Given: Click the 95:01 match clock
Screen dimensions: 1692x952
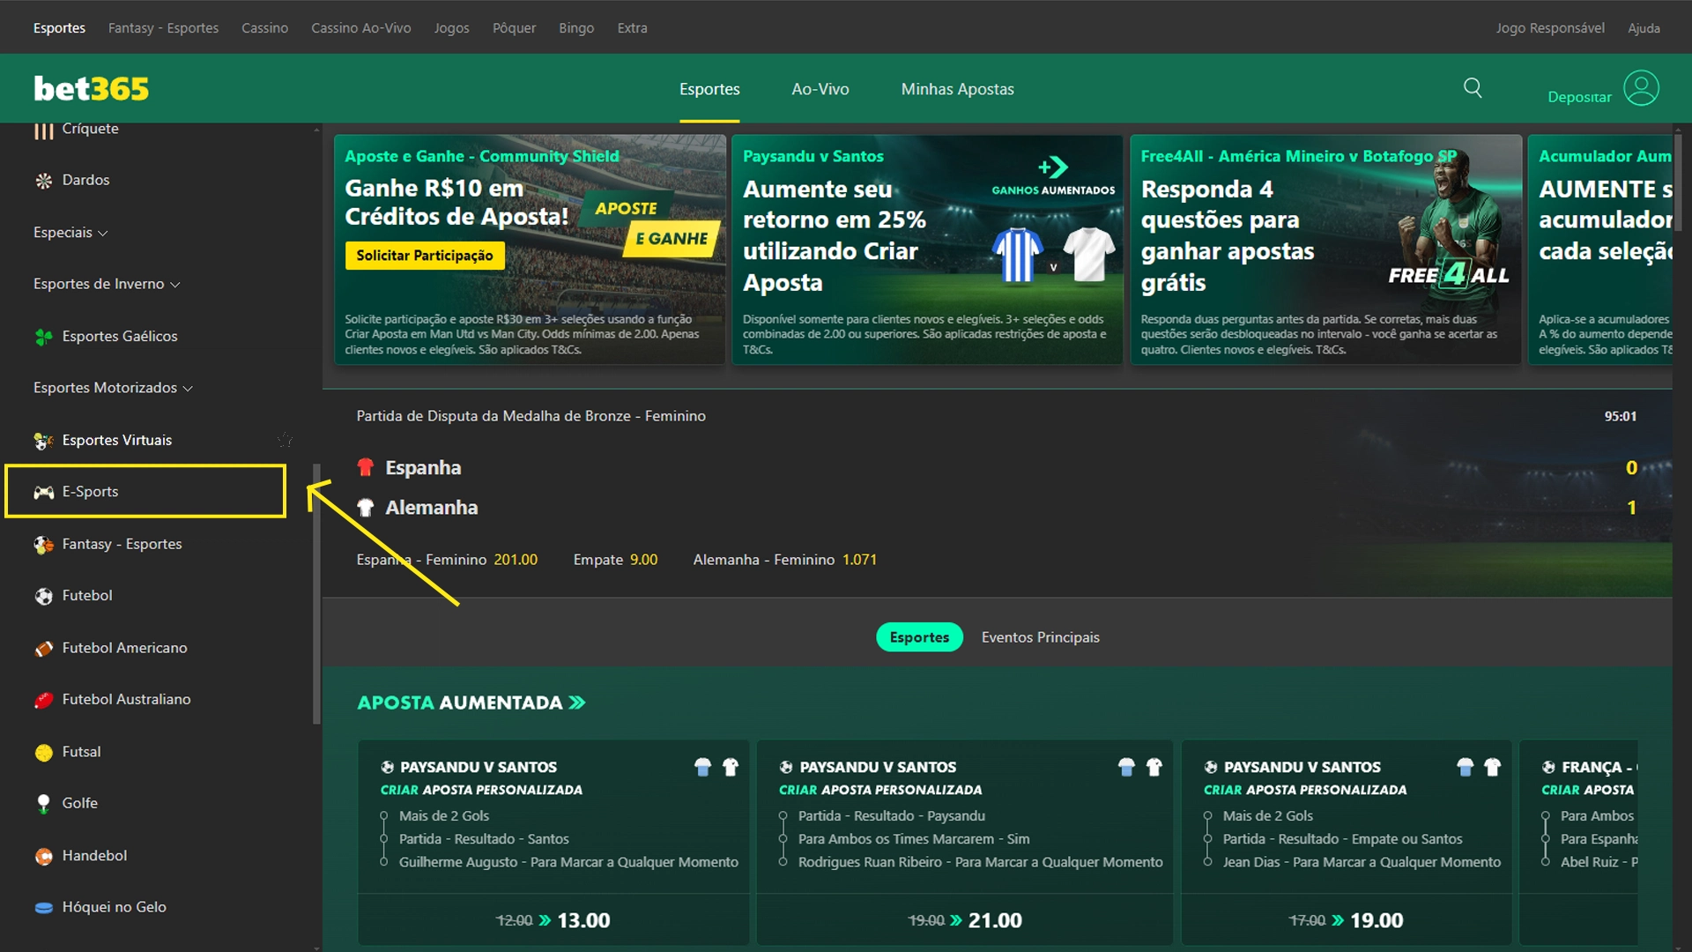Looking at the screenshot, I should point(1620,416).
